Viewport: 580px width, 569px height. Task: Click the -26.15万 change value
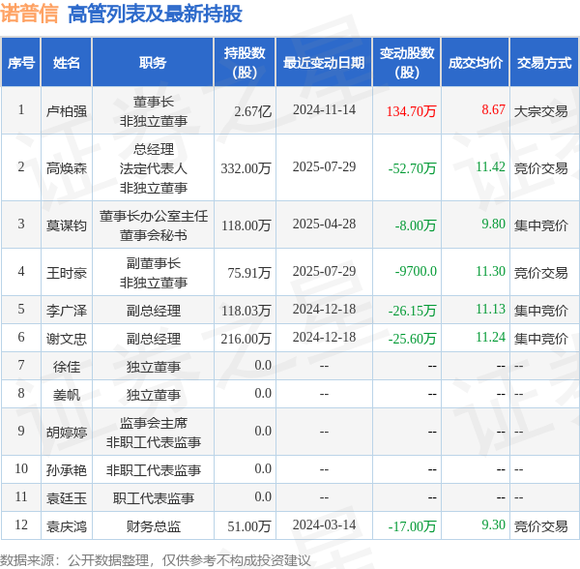413,310
